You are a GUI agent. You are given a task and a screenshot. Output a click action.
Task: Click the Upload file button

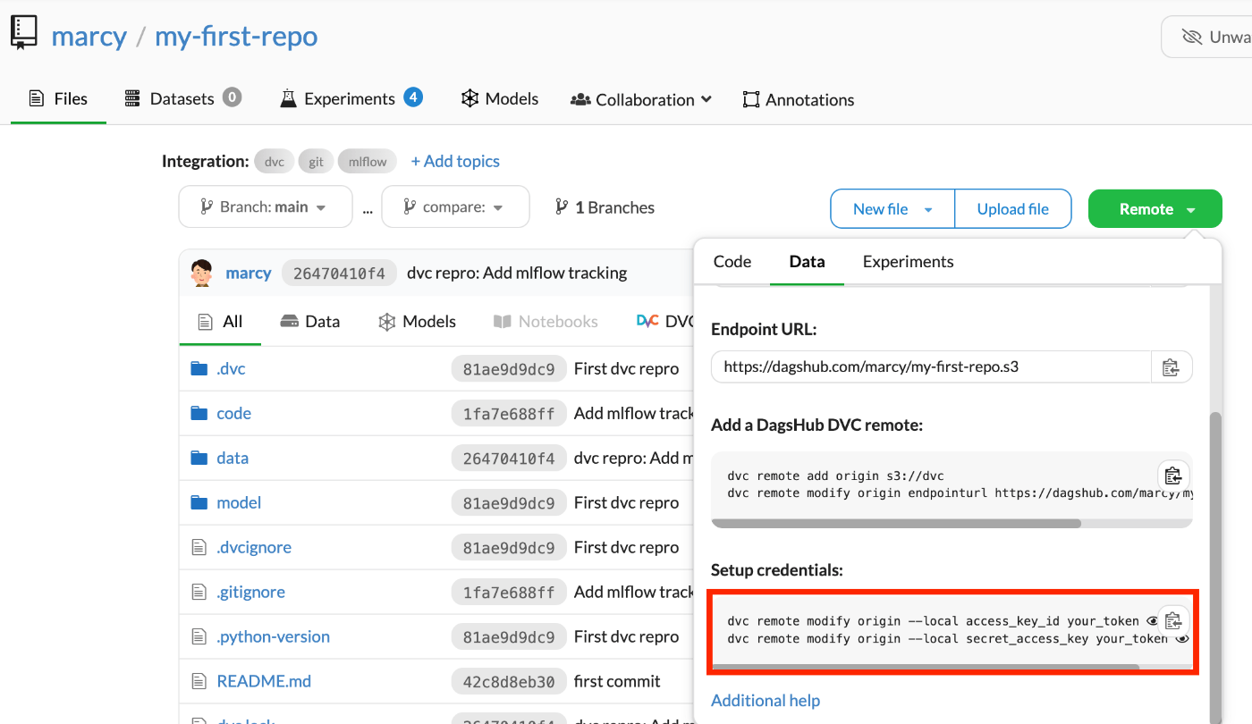coord(1013,209)
